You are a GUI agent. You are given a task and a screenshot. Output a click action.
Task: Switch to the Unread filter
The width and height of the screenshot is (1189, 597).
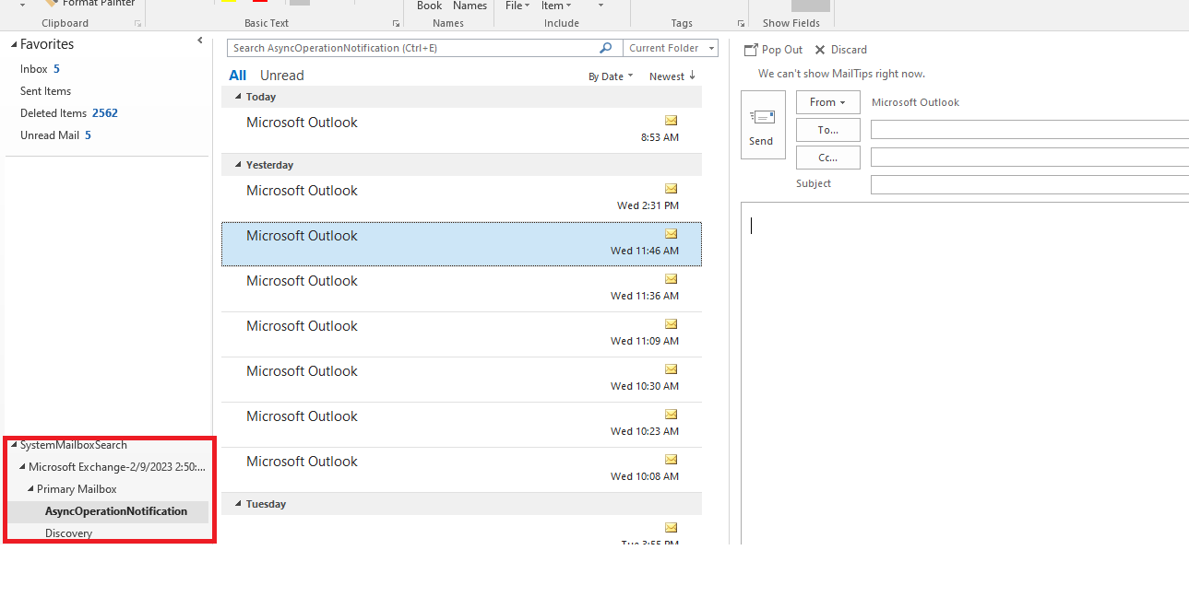(x=282, y=76)
